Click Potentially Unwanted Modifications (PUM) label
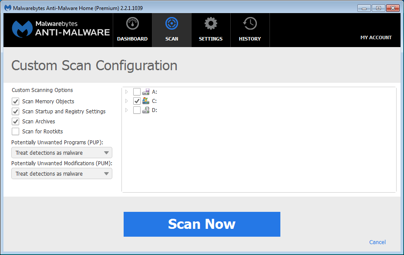The height and width of the screenshot is (255, 404). pyautogui.click(x=62, y=163)
